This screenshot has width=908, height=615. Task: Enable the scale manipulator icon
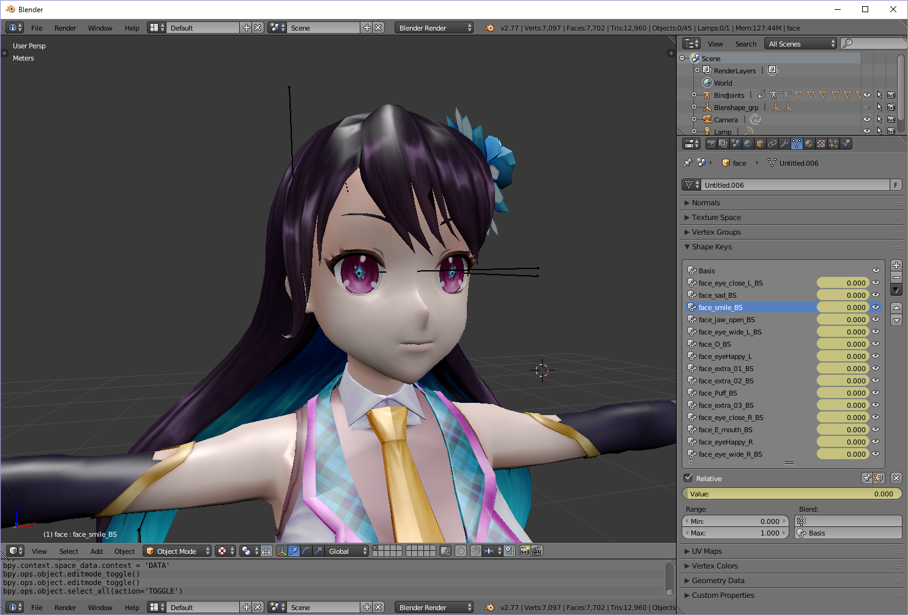click(318, 551)
